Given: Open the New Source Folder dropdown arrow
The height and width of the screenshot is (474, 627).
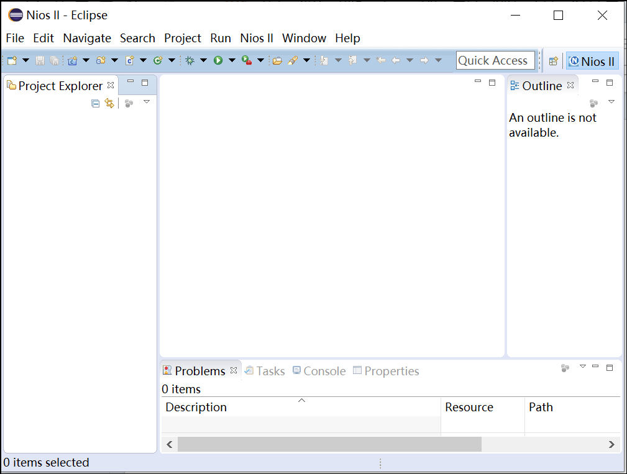Looking at the screenshot, I should (x=115, y=60).
